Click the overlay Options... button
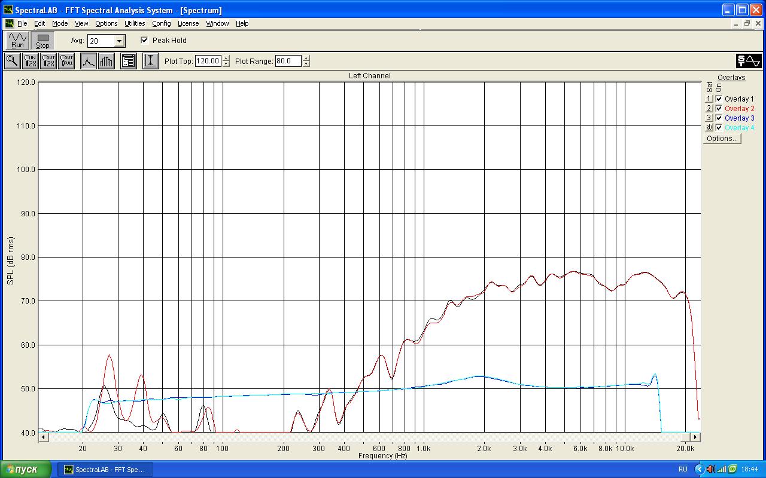The width and height of the screenshot is (766, 478). point(722,139)
